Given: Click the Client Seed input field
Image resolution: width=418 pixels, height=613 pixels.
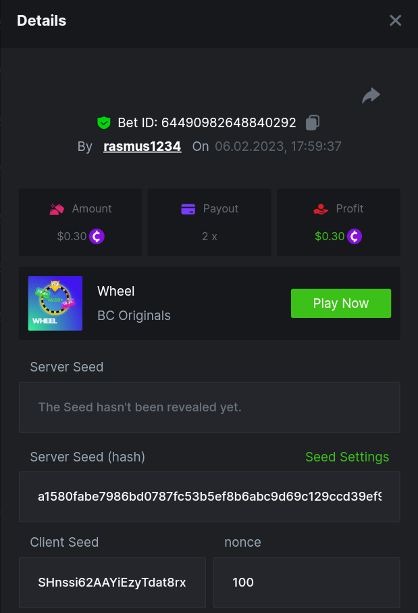Looking at the screenshot, I should pyautogui.click(x=112, y=583).
